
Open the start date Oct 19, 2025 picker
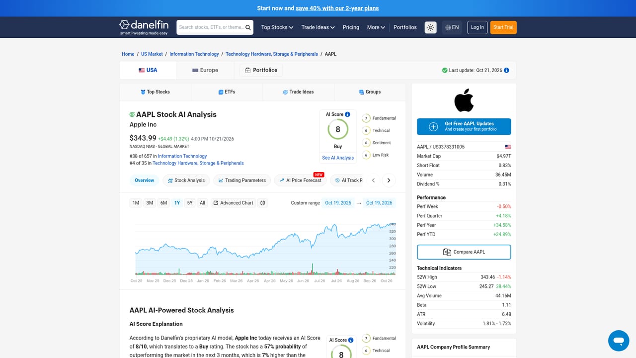(x=338, y=203)
